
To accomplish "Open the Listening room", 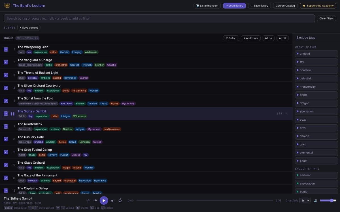I will point(207,6).
